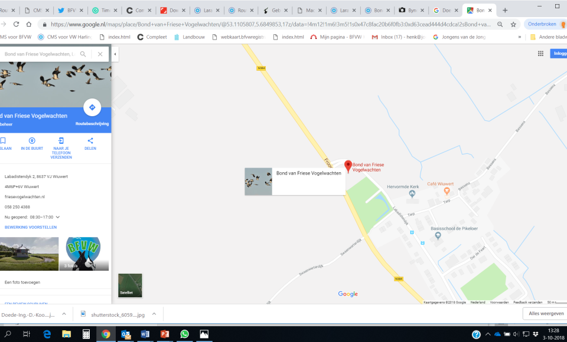Go to the browser home page icon
Image resolution: width=567 pixels, height=342 pixels.
[x=28, y=24]
